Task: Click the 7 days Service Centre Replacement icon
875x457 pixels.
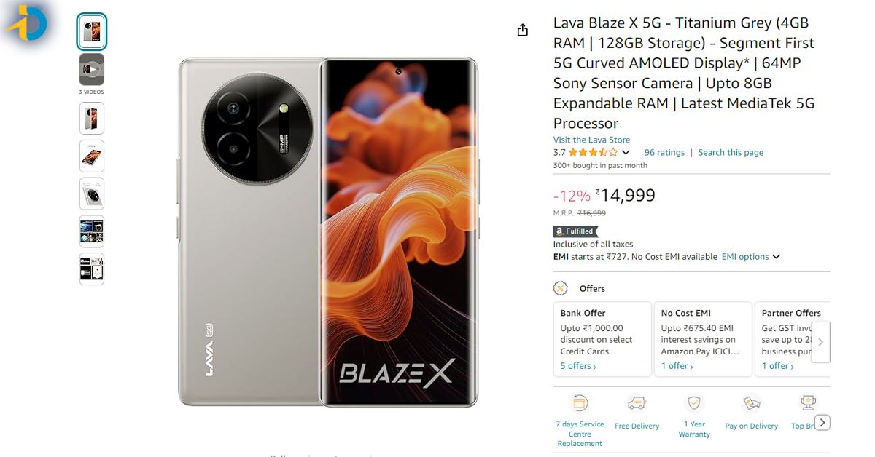Action: click(580, 402)
